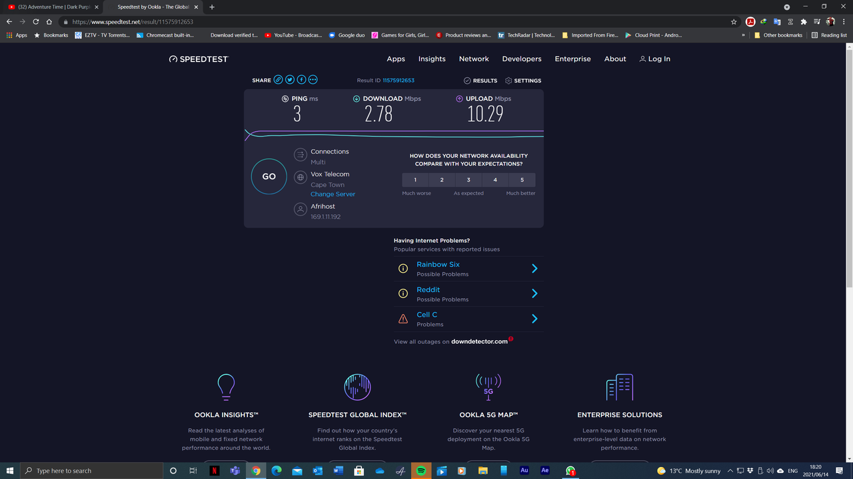Open the Developers menu item
Viewport: 853px width, 479px height.
click(x=522, y=59)
